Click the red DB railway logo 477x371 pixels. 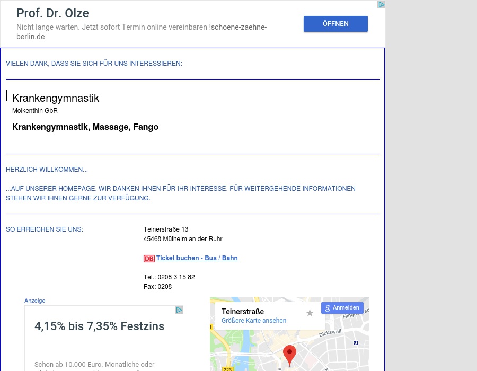[149, 259]
